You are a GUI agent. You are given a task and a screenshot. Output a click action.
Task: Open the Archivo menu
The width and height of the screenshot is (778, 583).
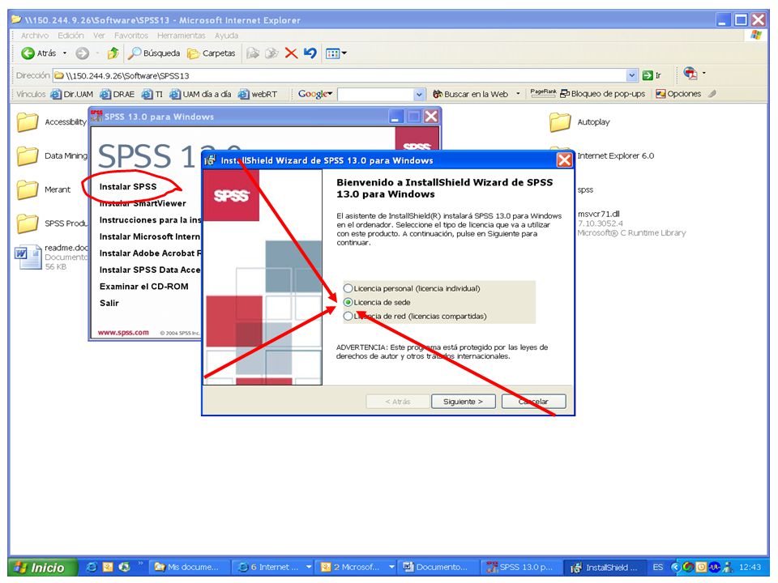(35, 35)
